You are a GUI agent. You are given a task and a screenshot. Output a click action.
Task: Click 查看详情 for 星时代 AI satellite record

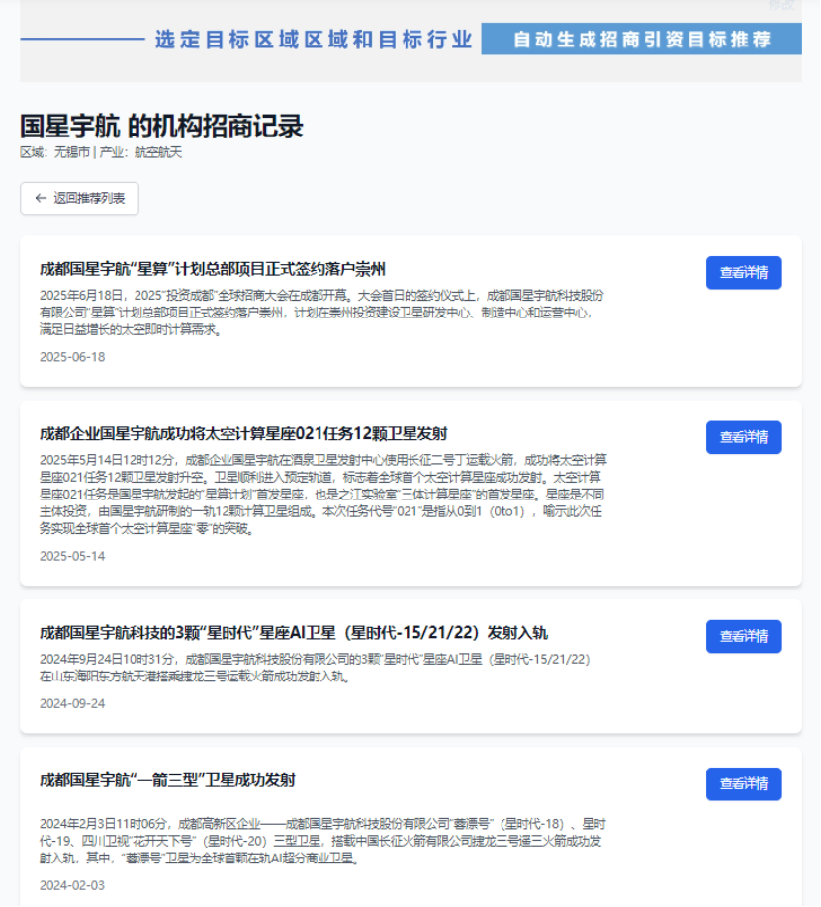[743, 636]
